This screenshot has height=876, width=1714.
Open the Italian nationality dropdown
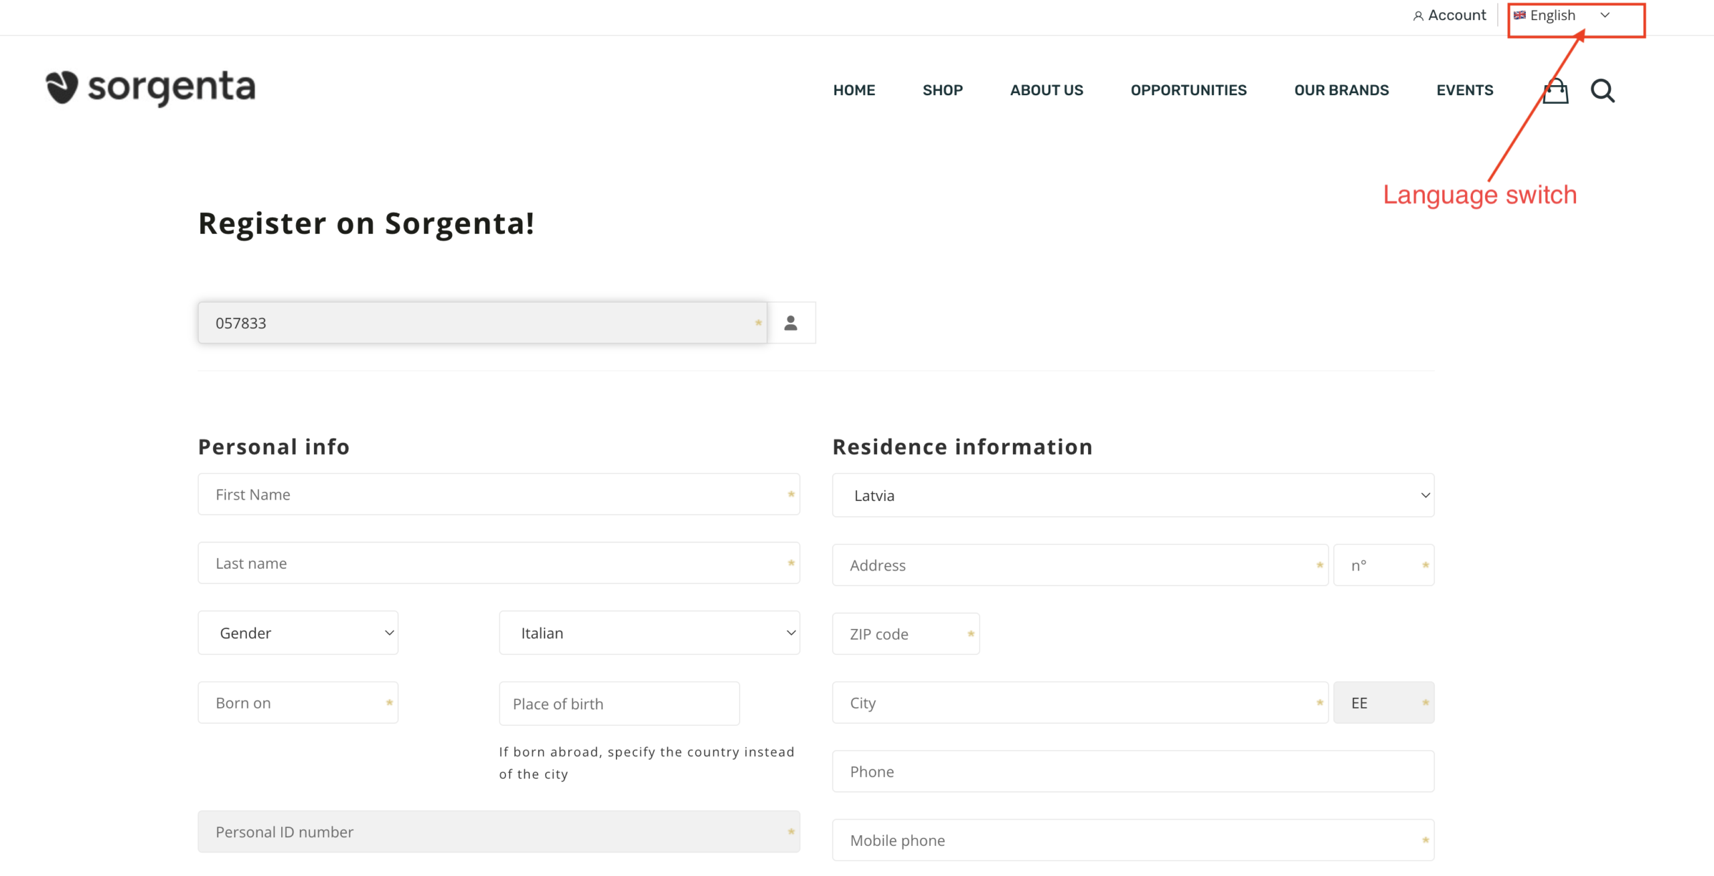pos(649,633)
